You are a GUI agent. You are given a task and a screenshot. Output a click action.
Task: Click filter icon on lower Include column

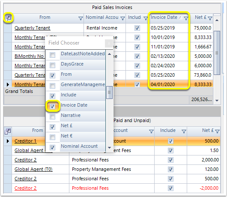coord(184,131)
